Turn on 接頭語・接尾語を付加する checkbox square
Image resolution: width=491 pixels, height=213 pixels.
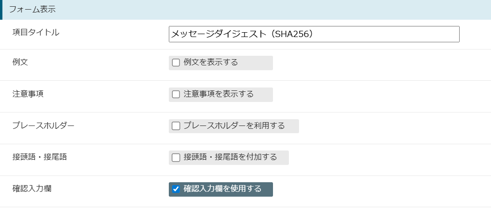coord(176,157)
